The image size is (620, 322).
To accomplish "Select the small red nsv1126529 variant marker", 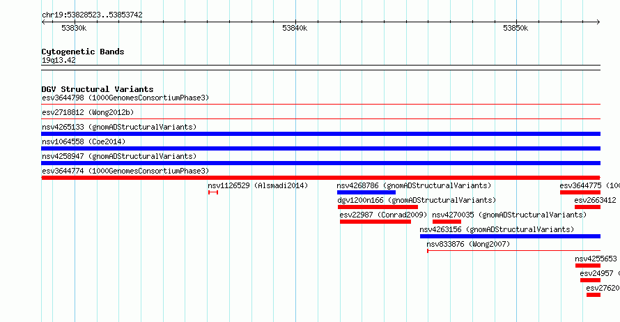I will pyautogui.click(x=213, y=192).
